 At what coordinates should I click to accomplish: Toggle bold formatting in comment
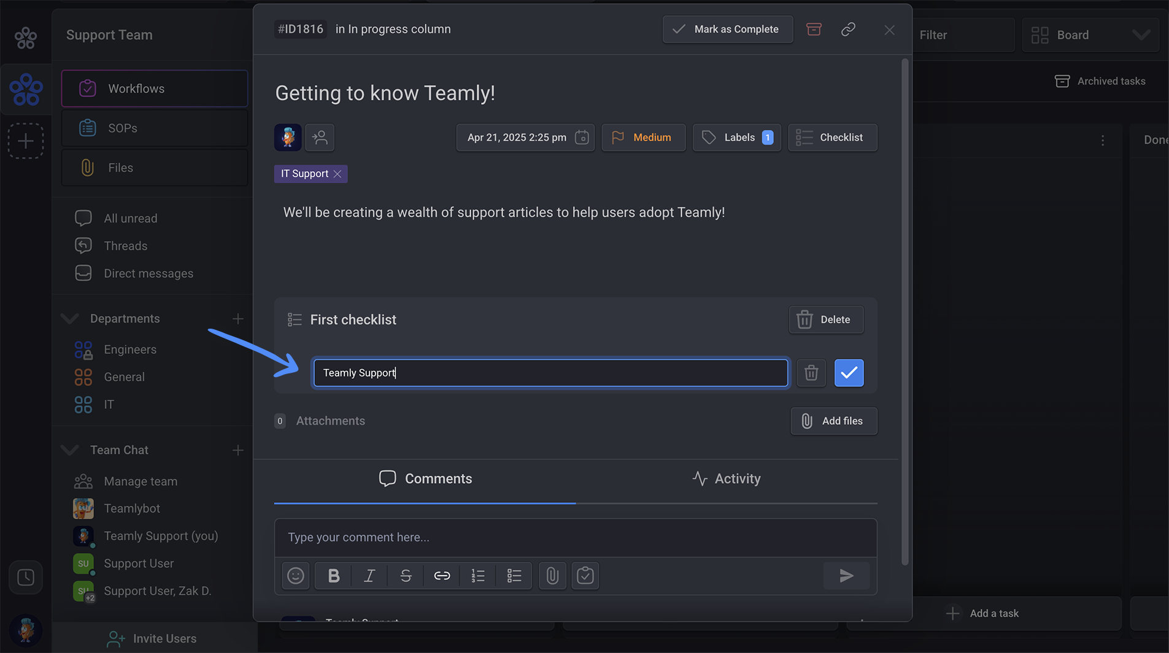tap(334, 576)
